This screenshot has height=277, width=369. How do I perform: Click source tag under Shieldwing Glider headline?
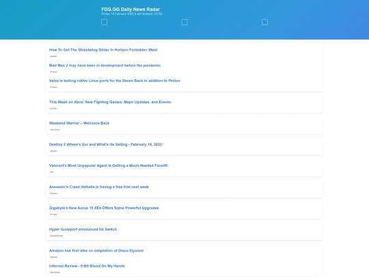53,56
